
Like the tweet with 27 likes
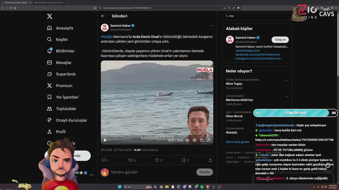pyautogui.click(x=157, y=160)
